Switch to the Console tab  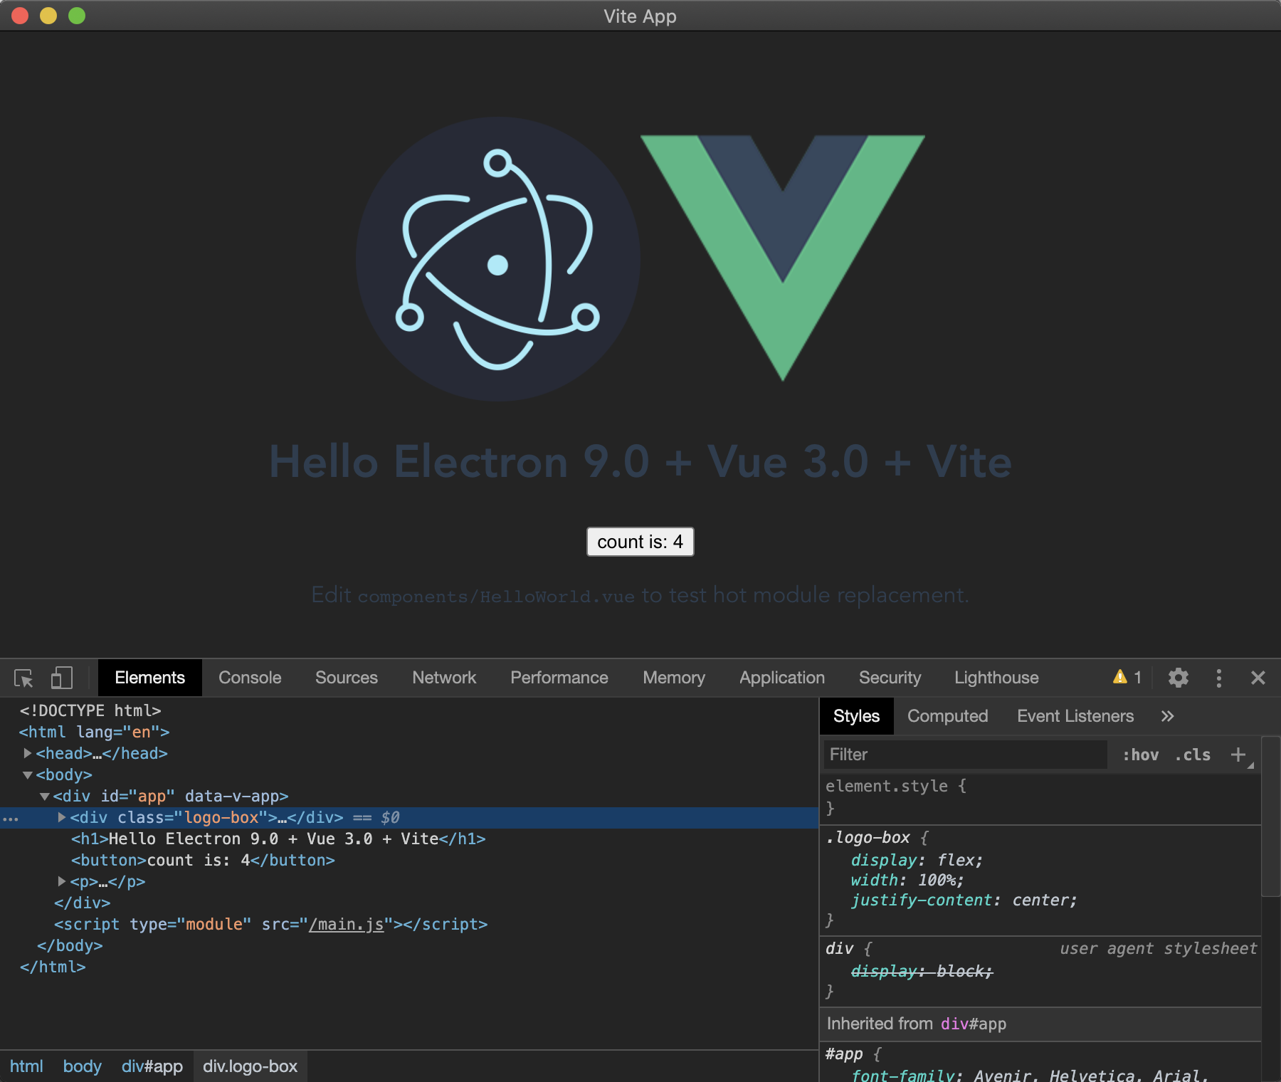pyautogui.click(x=250, y=678)
